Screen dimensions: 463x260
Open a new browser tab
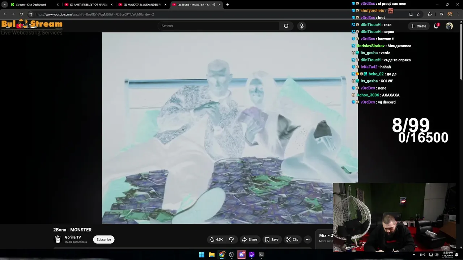point(228,5)
